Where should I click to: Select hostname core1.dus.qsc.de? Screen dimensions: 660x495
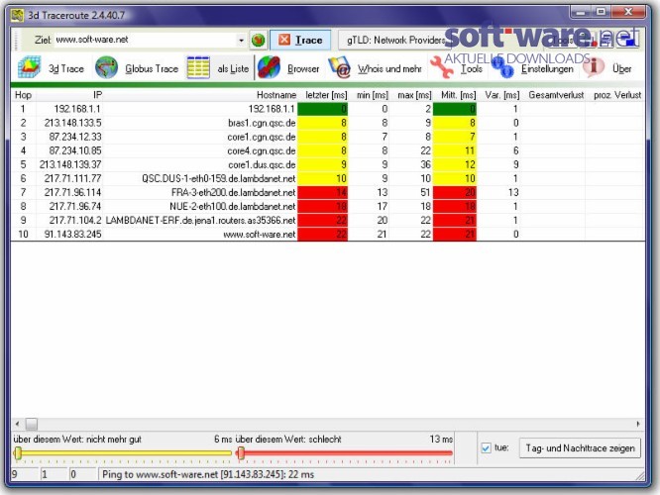(262, 164)
